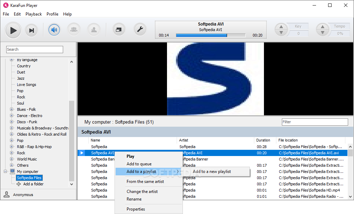Open the Help menu
Viewport: 354px width, 214px height.
point(67,14)
